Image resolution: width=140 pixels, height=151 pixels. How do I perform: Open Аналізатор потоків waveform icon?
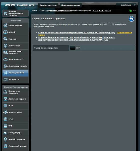pos(5,66)
